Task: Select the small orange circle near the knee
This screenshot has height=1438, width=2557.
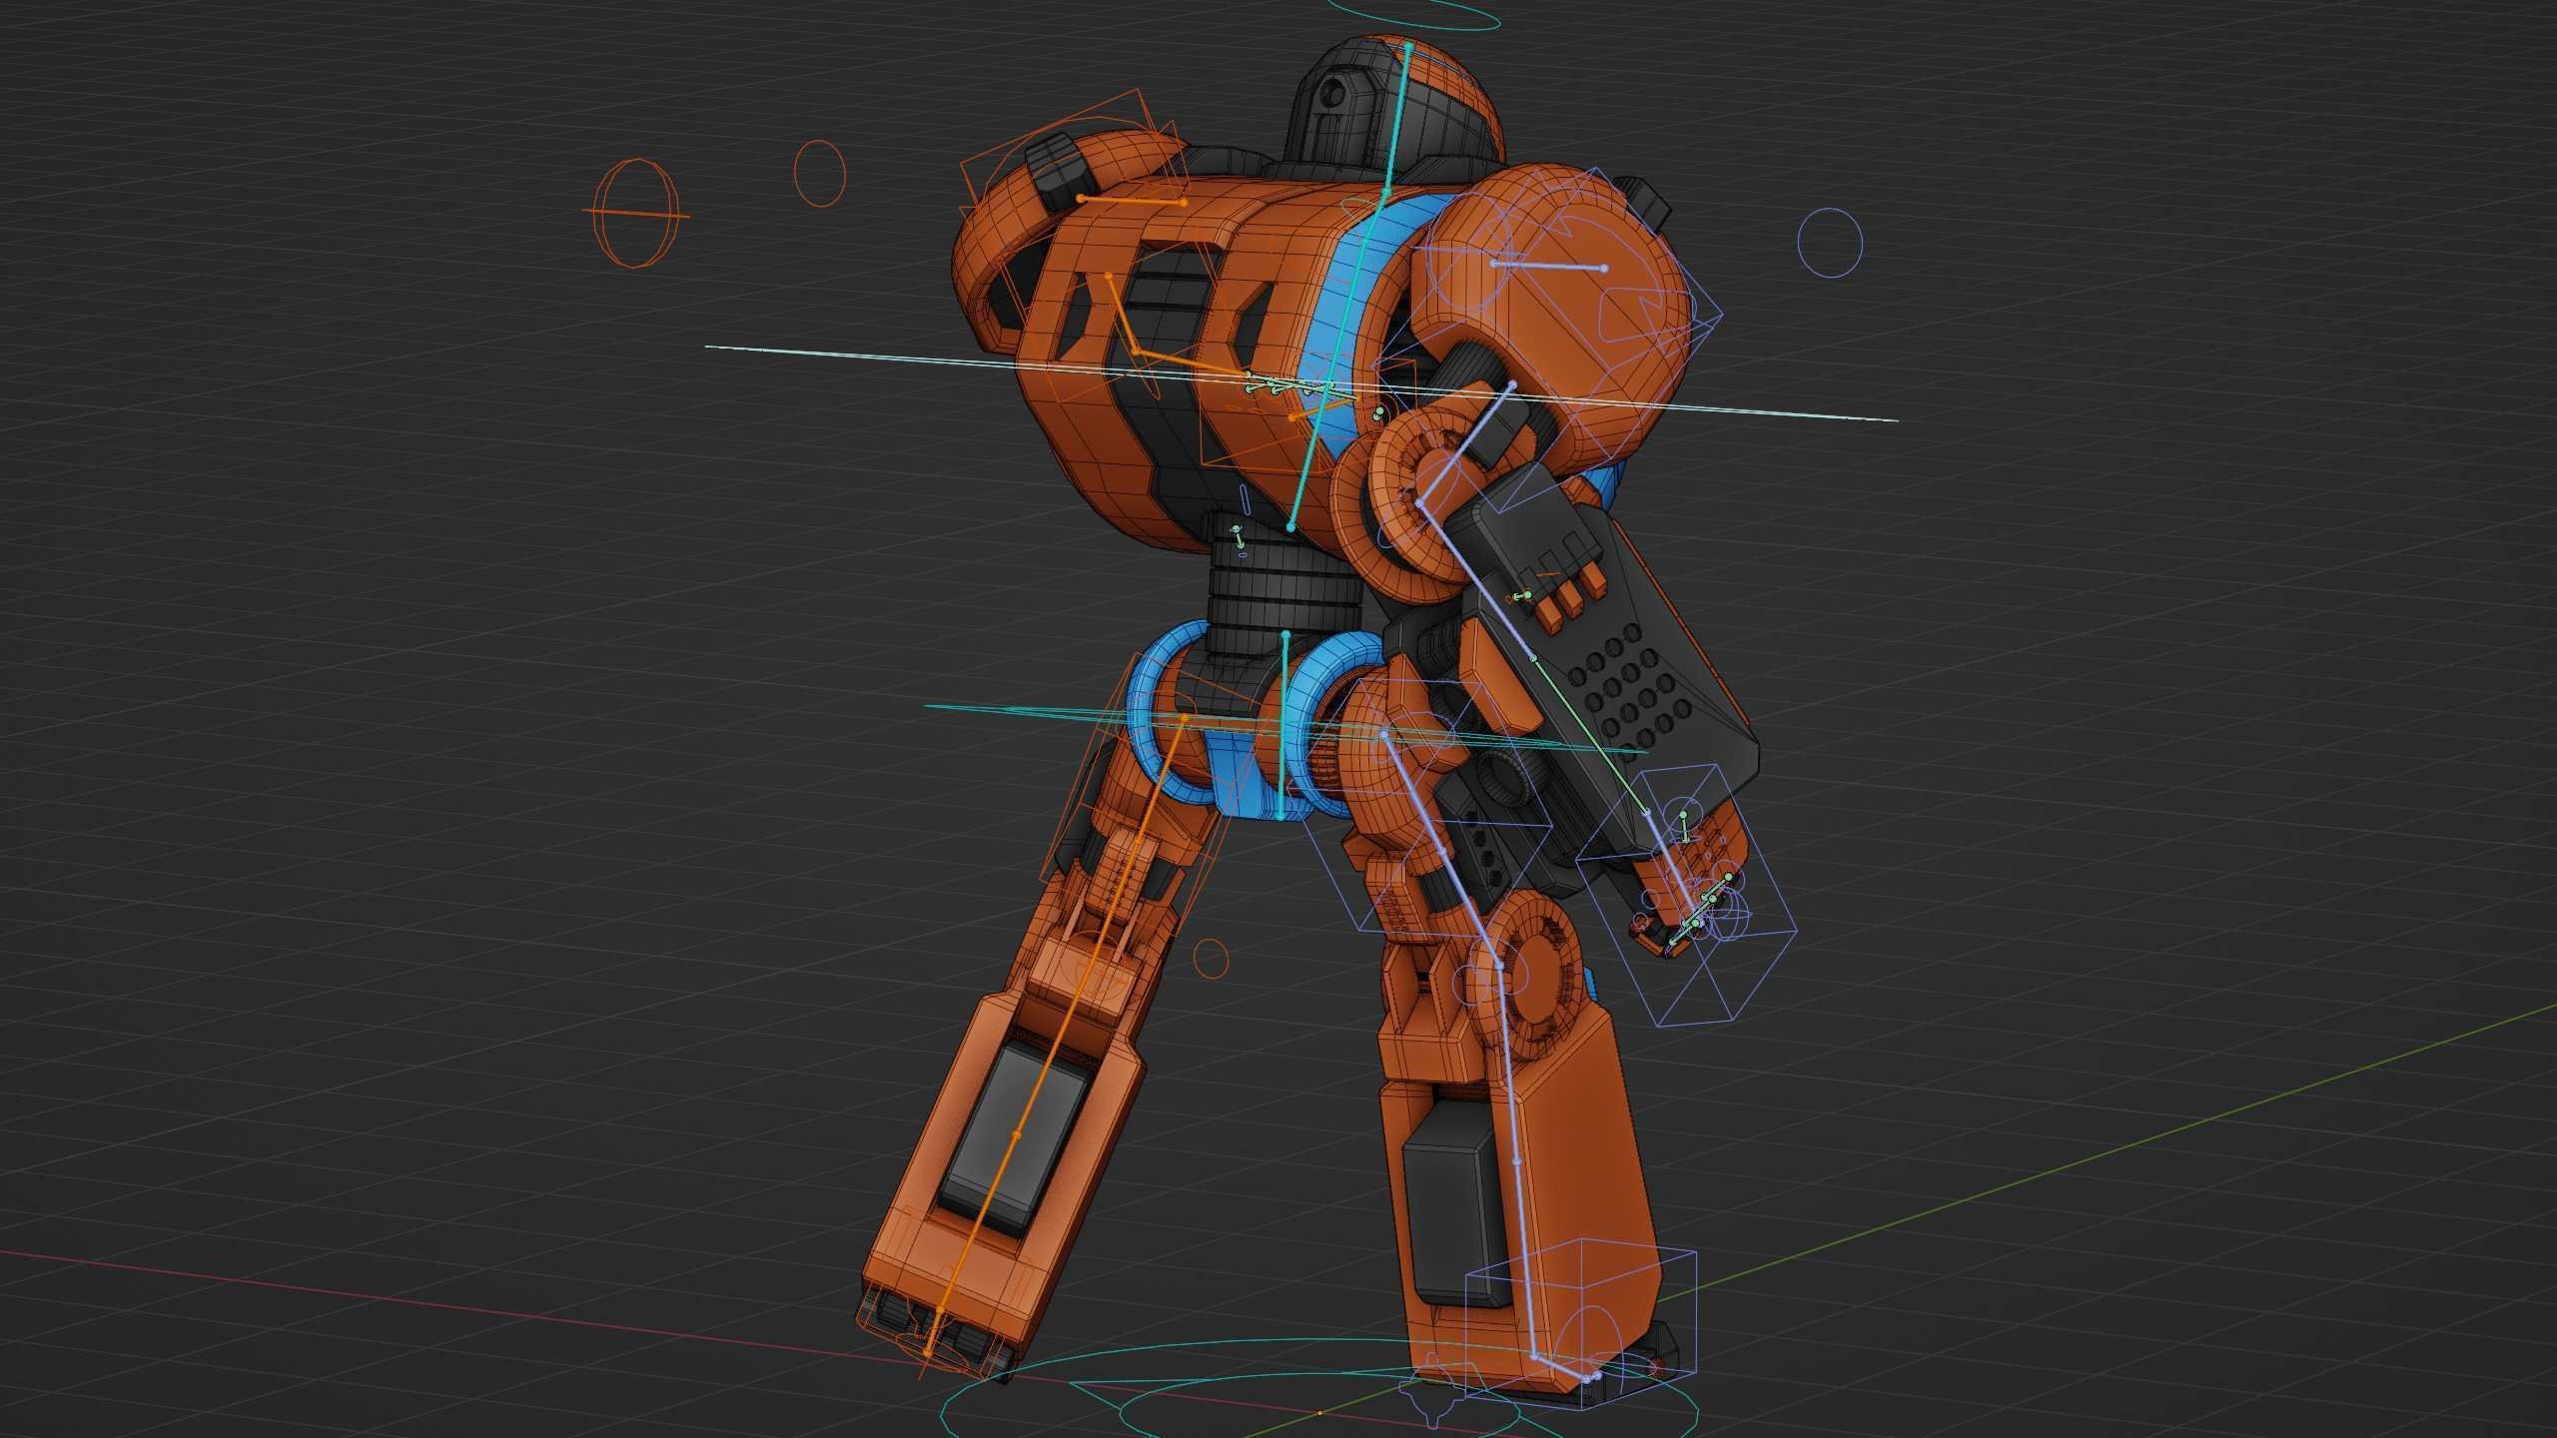Action: pos(1211,959)
